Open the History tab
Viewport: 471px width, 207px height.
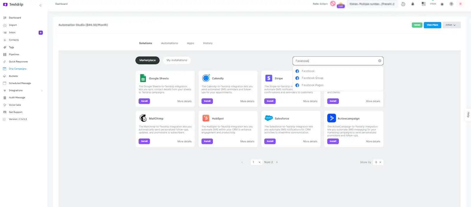click(208, 43)
